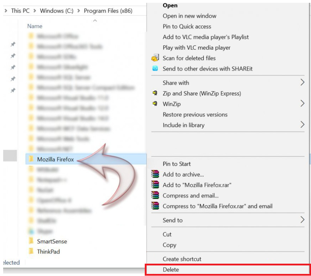This screenshot has width=311, height=276.
Task: Select Cut from the context menu
Action: [167, 234]
